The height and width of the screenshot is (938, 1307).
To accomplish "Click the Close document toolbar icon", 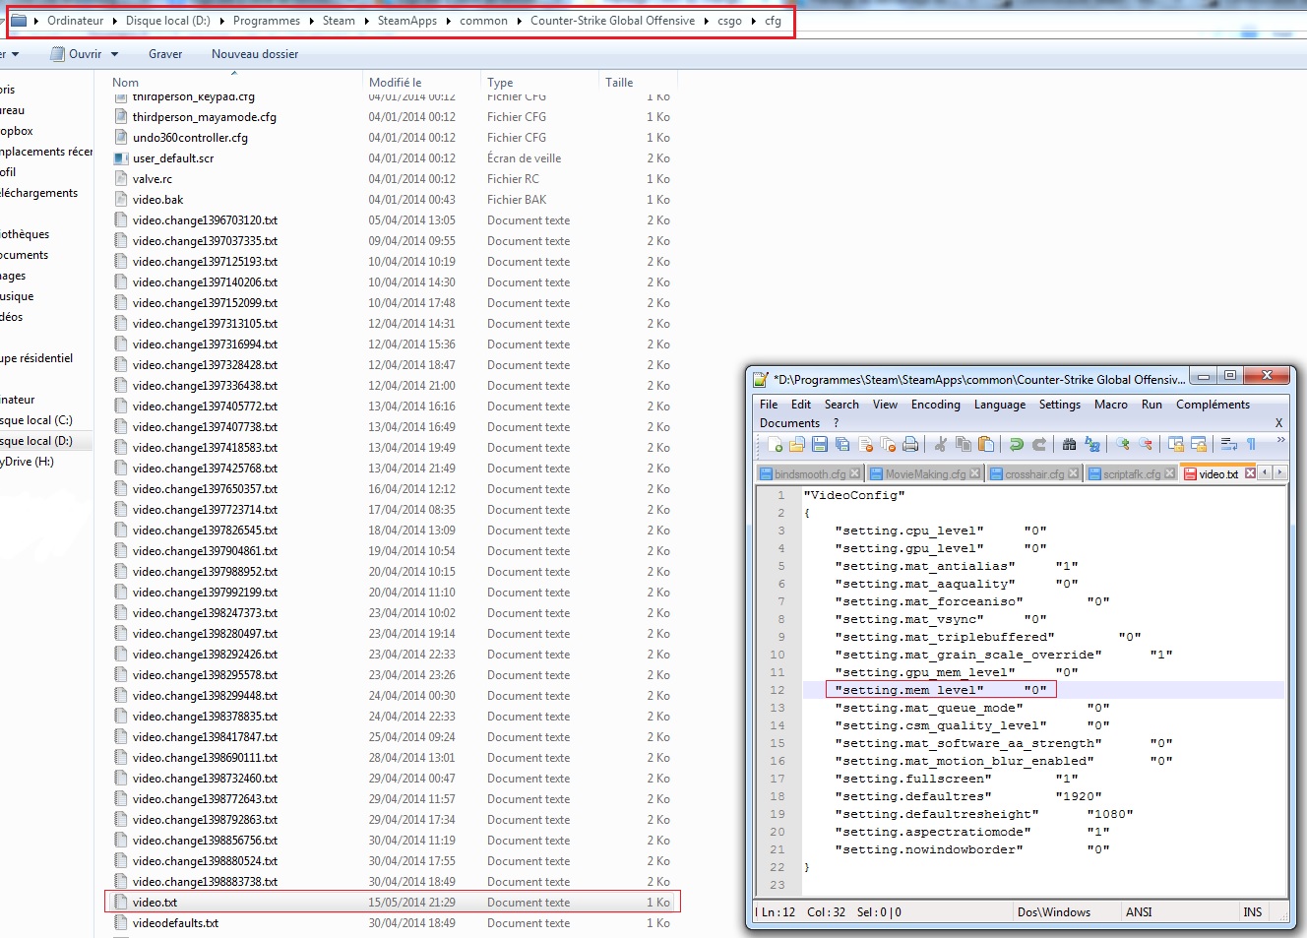I will (x=865, y=445).
